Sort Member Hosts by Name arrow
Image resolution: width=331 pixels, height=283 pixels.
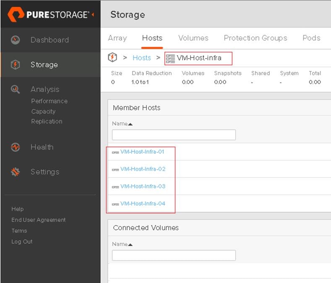coord(130,124)
